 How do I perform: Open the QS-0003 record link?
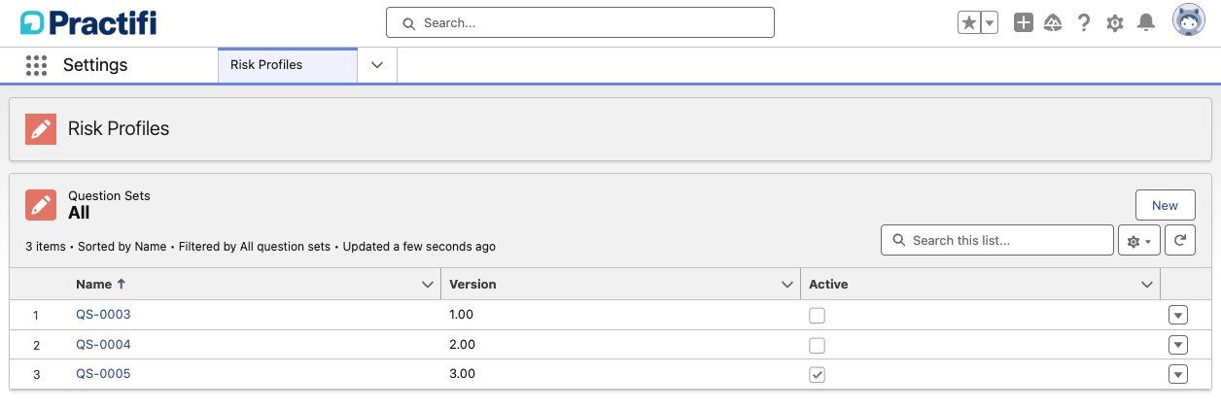(x=103, y=315)
